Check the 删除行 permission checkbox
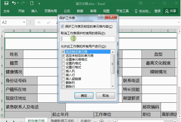 point(63,86)
